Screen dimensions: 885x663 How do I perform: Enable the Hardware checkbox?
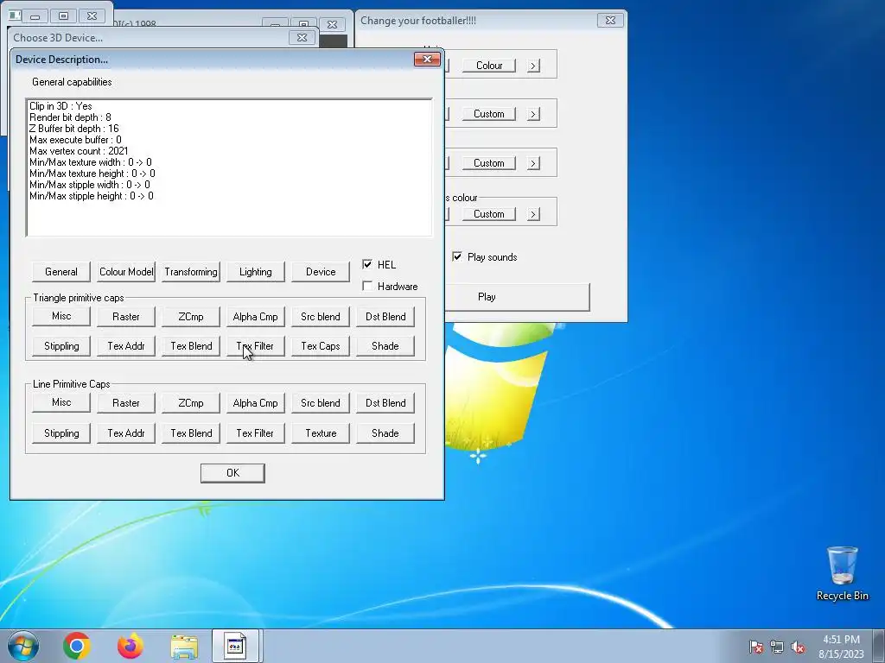[367, 286]
